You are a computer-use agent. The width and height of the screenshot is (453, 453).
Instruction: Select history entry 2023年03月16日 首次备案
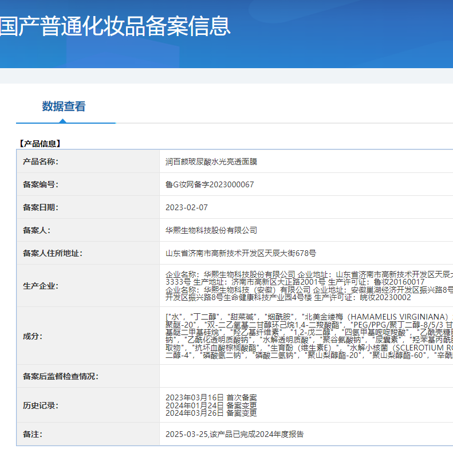(x=211, y=397)
